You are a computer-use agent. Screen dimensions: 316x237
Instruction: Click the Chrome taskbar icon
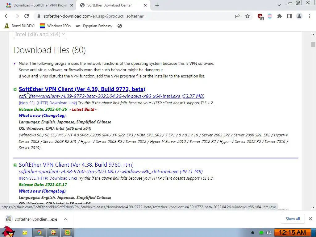pyautogui.click(x=39, y=233)
